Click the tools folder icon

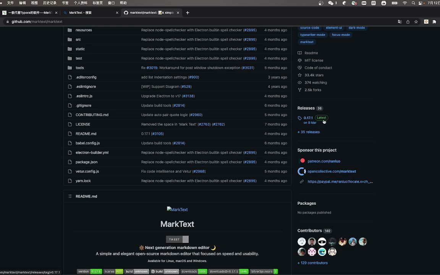coord(70,68)
